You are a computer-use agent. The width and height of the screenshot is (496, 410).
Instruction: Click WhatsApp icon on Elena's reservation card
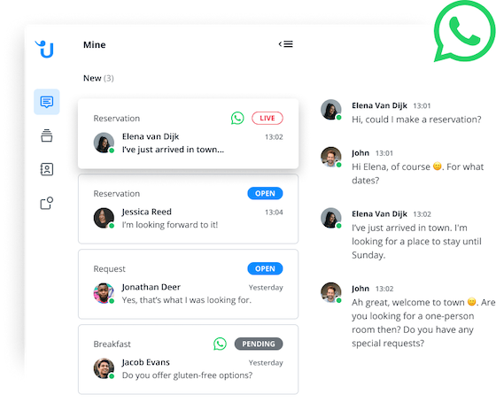[x=237, y=119]
